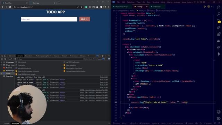
Task: Toggle Group similar messages in console
Action: click(x=16, y=71)
